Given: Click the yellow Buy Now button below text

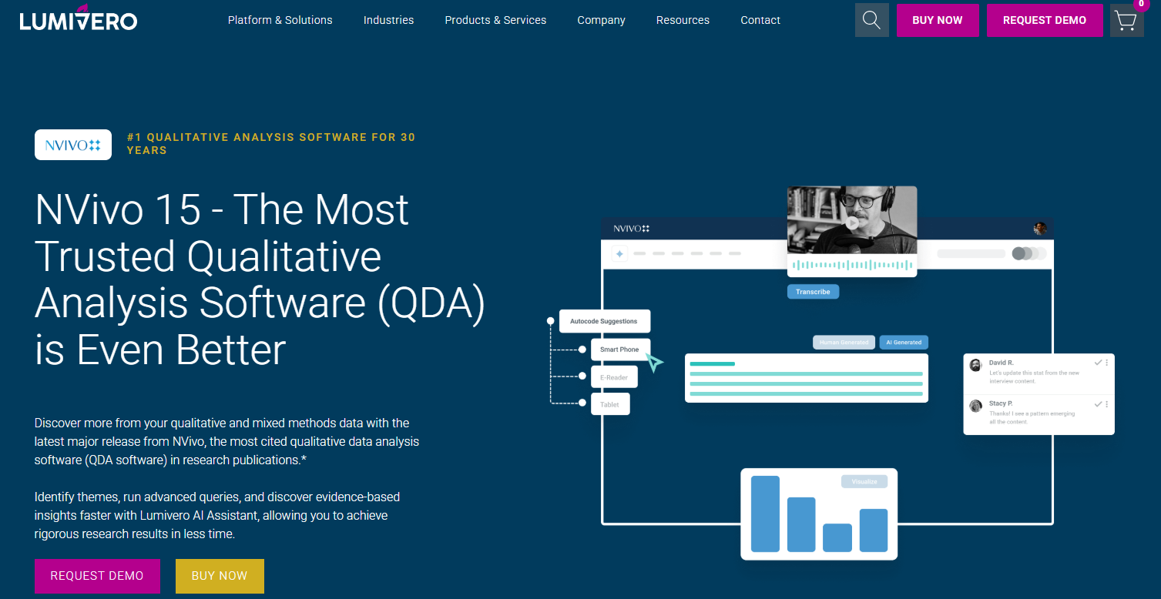Looking at the screenshot, I should tap(220, 576).
